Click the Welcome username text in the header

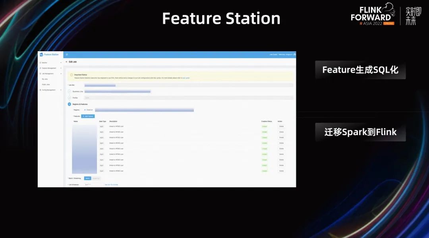[x=285, y=54]
